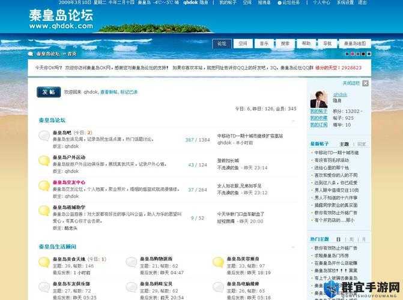Open 我的收藏 link under avatar
The image size is (403, 300).
[x=319, y=118]
